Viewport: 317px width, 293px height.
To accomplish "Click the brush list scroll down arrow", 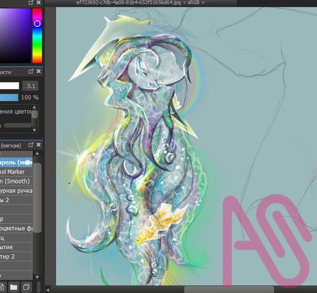I will tap(37, 277).
